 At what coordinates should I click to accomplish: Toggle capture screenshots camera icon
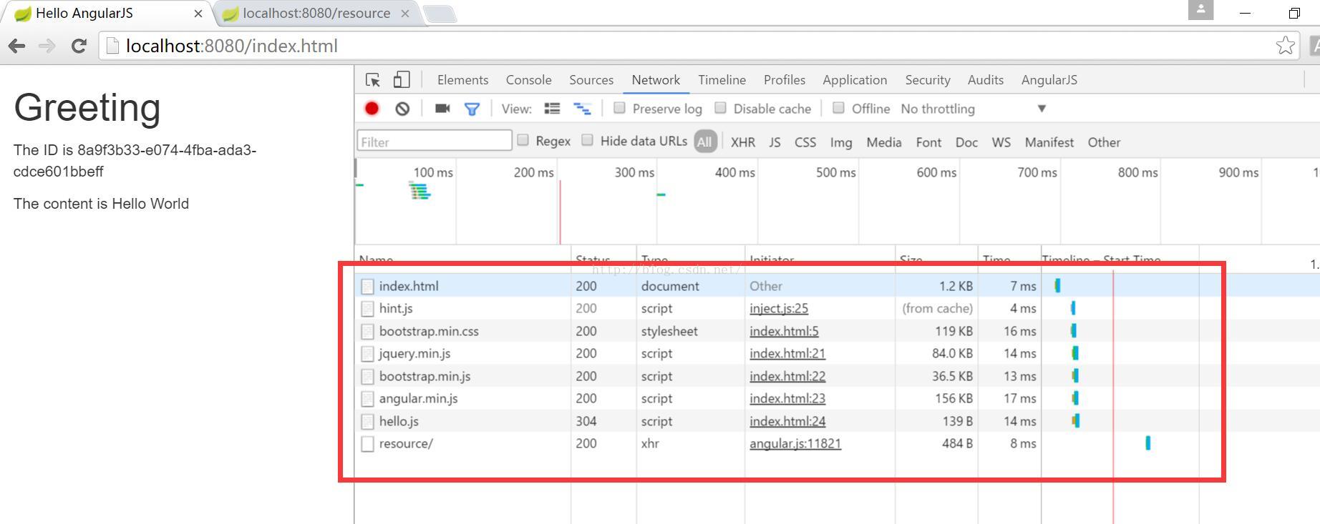coord(442,109)
